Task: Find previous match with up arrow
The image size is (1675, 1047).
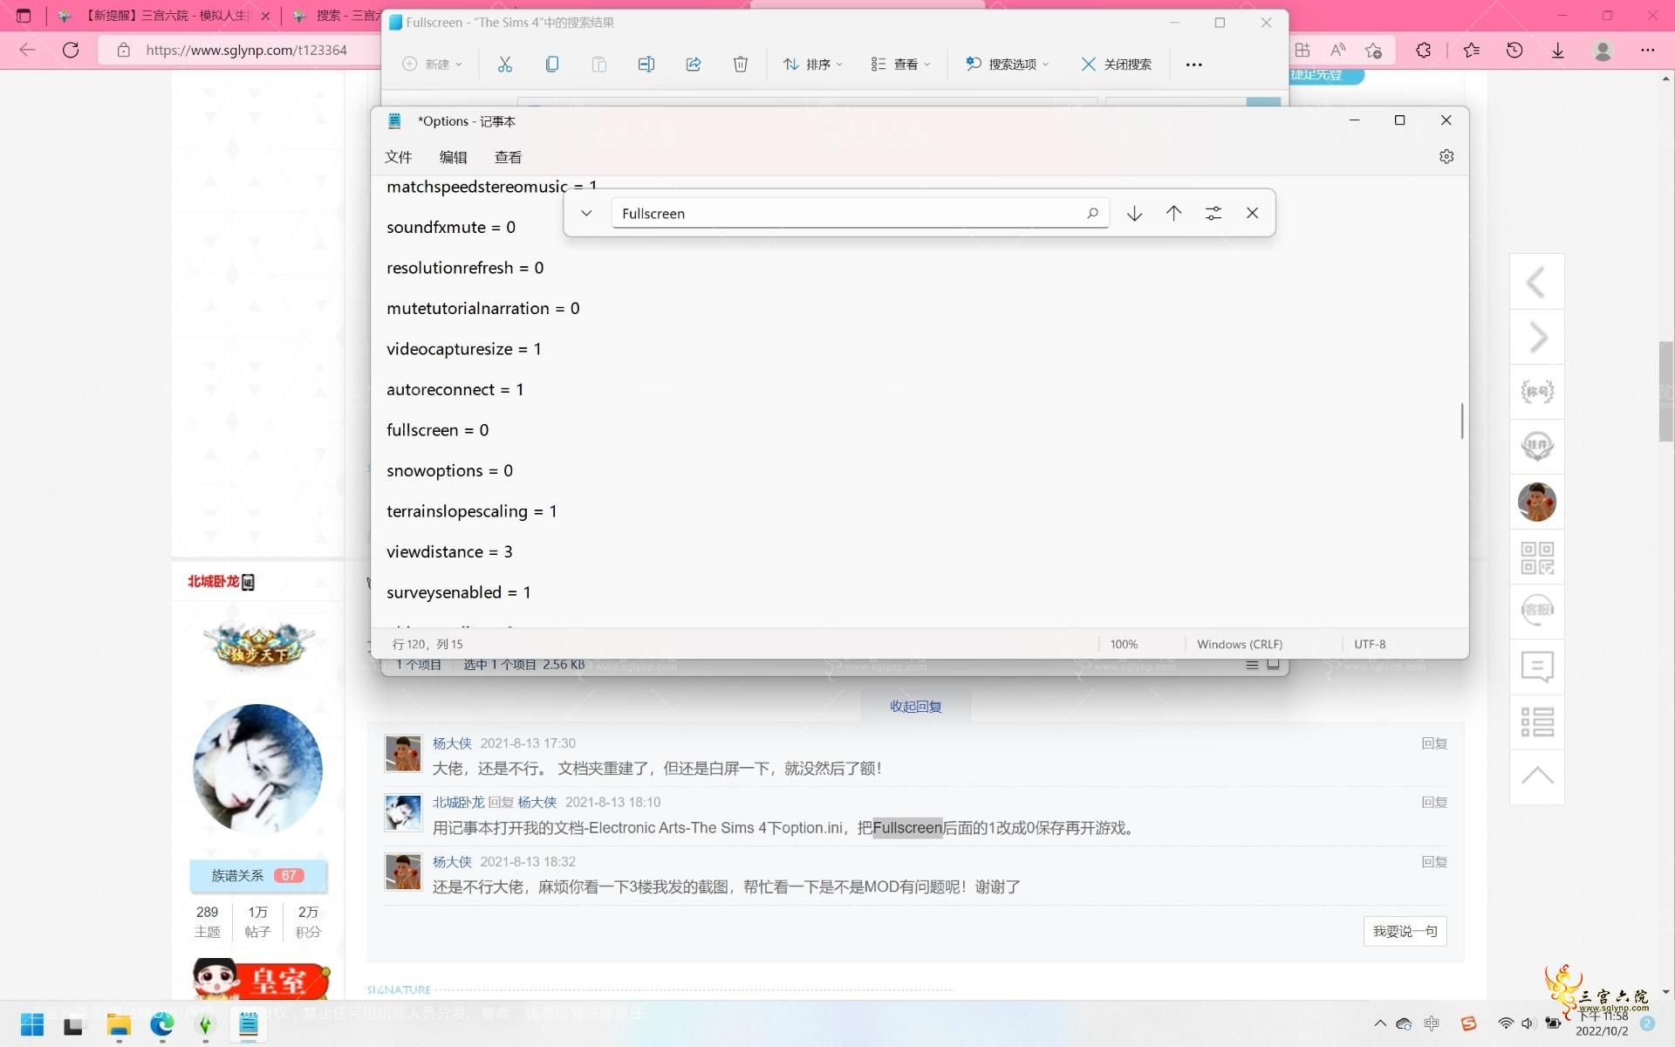Action: (1173, 213)
